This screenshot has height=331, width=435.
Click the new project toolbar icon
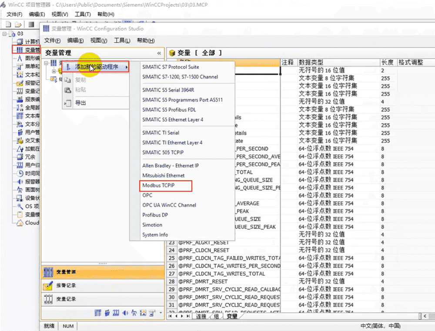coord(9,24)
